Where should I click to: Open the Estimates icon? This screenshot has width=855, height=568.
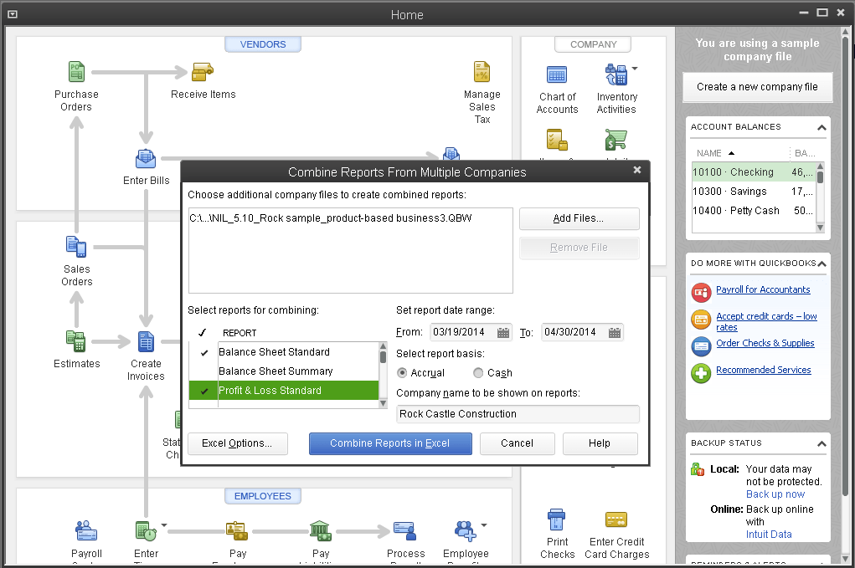[76, 341]
